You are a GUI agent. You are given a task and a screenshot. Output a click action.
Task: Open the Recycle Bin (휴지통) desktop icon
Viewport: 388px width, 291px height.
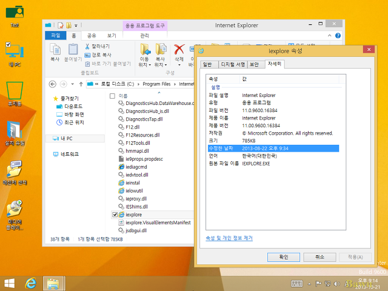tap(15, 94)
